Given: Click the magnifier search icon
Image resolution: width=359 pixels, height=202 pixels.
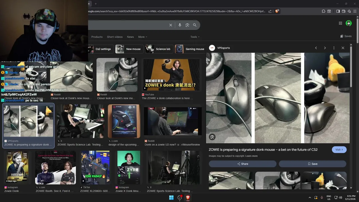Looking at the screenshot, I should tap(195, 25).
